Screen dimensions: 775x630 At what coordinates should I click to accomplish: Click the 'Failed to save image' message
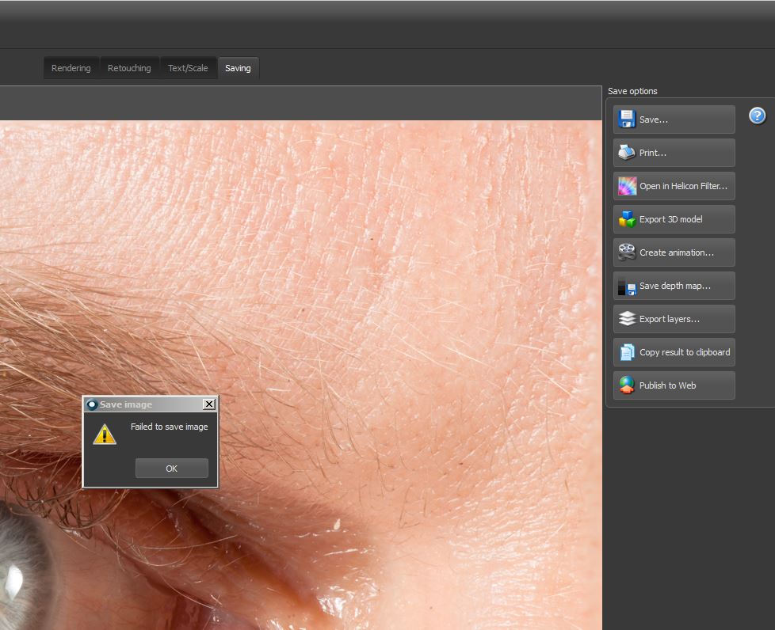[x=169, y=427]
